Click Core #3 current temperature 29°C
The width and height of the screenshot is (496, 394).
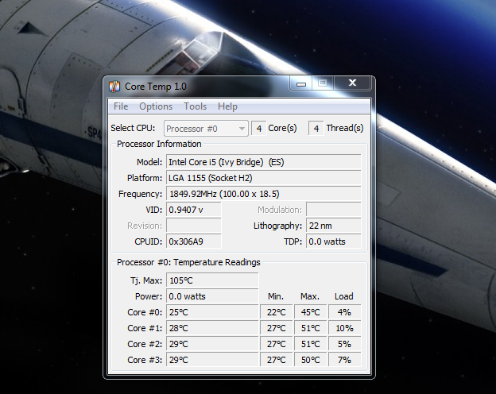(212, 360)
